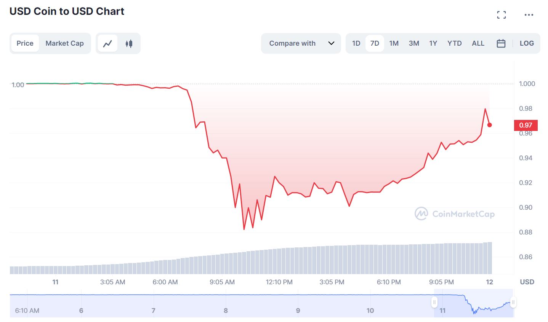Grab the left range slider handle
The image size is (548, 322).
(434, 303)
